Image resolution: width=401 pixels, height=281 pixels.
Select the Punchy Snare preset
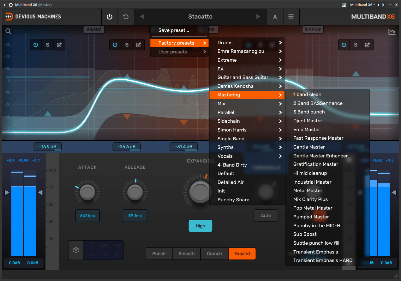pyautogui.click(x=247, y=200)
